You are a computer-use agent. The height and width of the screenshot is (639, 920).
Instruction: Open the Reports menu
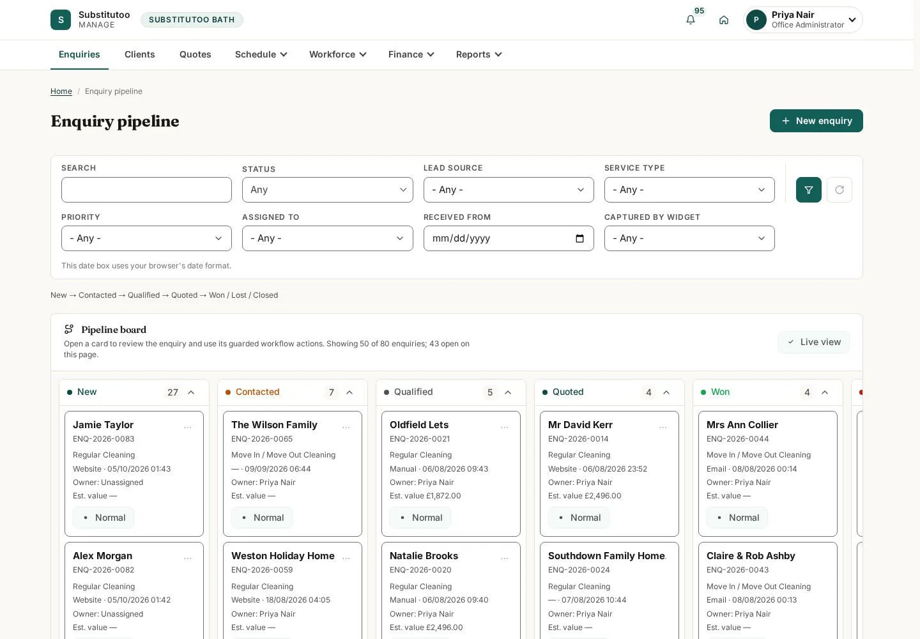pos(479,54)
